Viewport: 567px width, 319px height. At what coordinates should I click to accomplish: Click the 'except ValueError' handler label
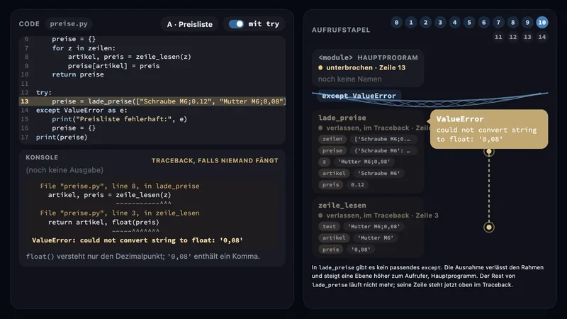tap(359, 96)
